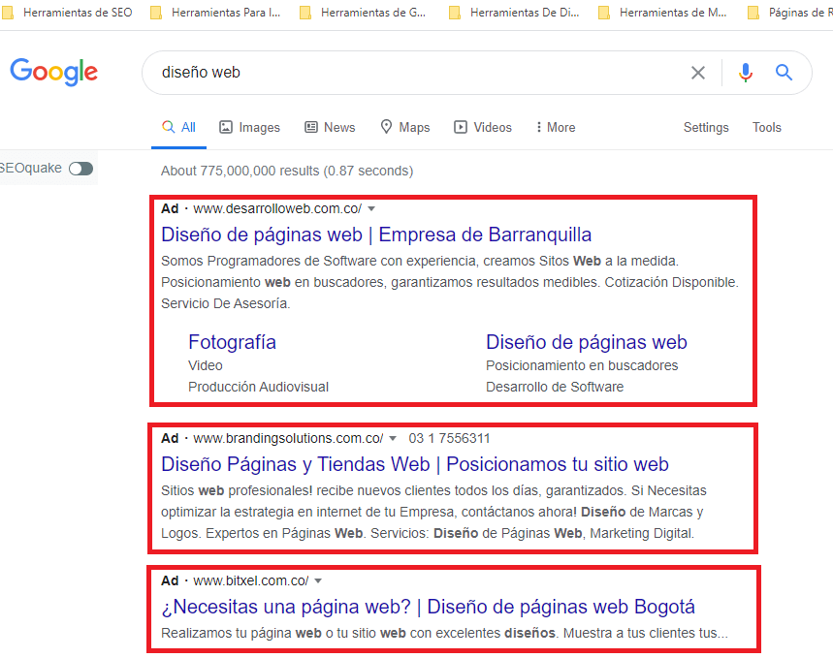
Task: Toggle the SEOquake switch
Action: coord(80,169)
